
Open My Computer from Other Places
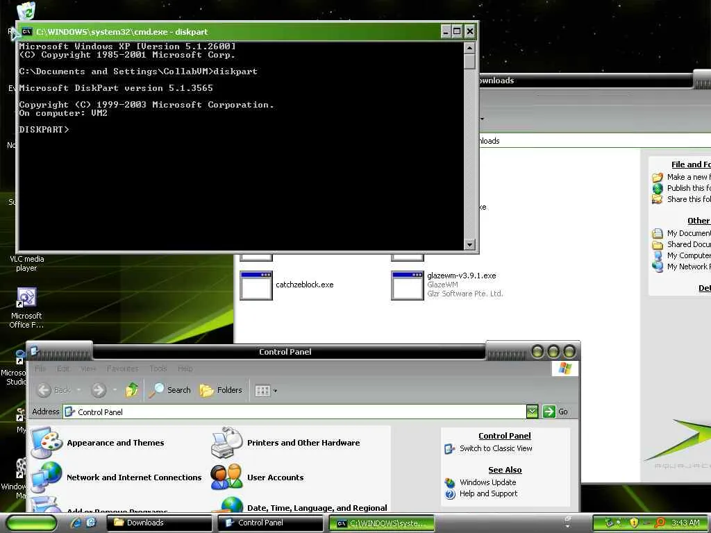pyautogui.click(x=681, y=255)
